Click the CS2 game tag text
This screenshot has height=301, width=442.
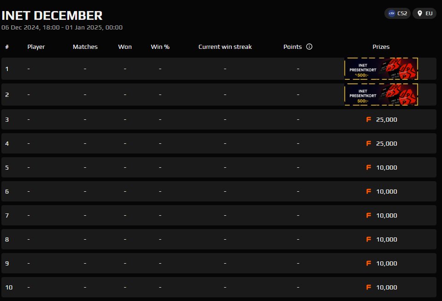tap(402, 13)
